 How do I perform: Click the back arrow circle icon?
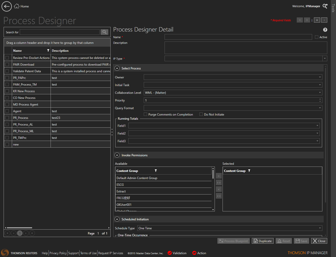tap(7, 6)
